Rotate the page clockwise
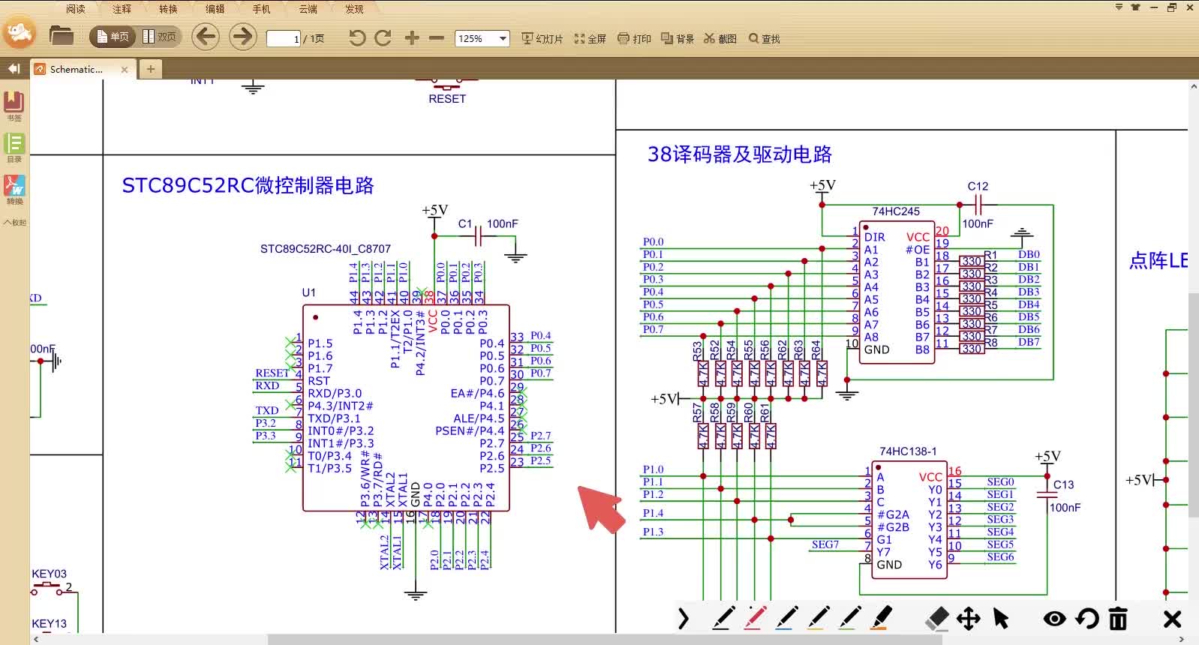Image resolution: width=1199 pixels, height=645 pixels. point(383,38)
